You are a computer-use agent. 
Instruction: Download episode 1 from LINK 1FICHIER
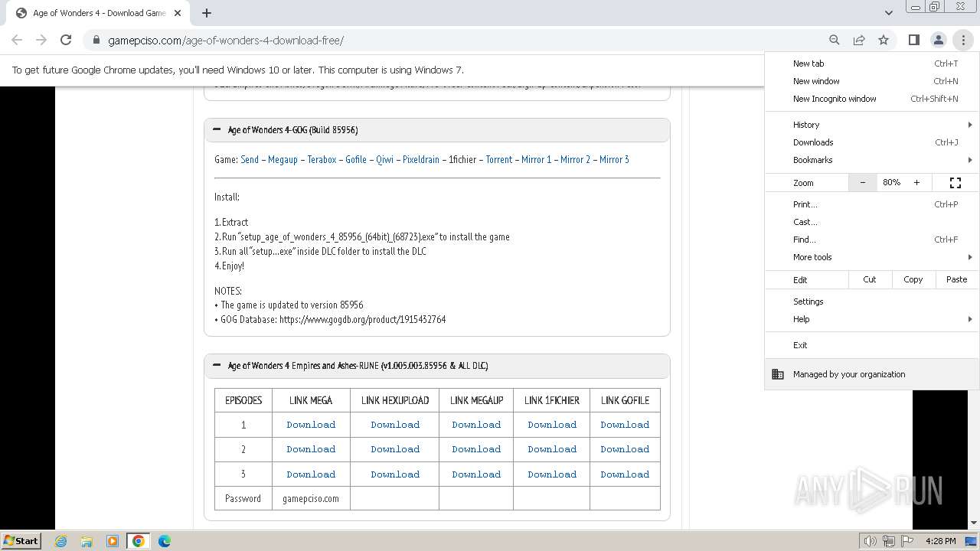(x=552, y=425)
